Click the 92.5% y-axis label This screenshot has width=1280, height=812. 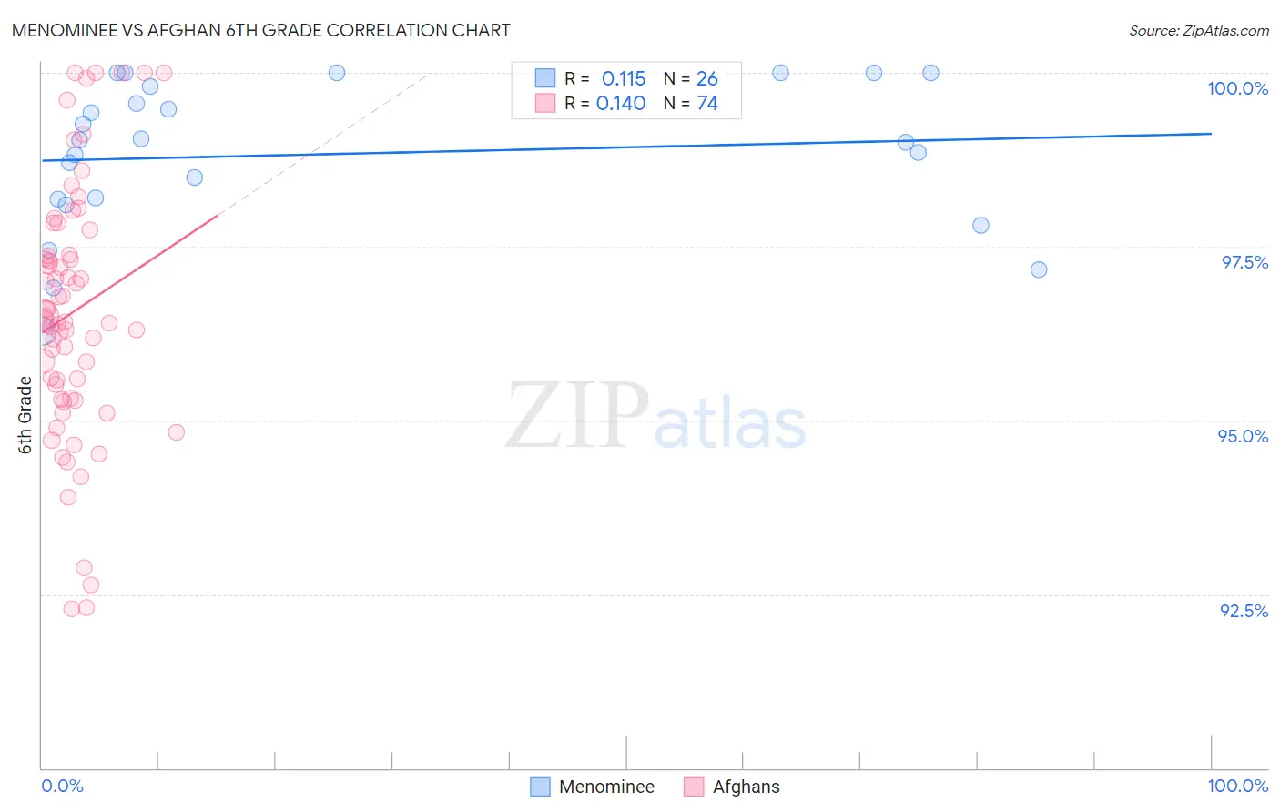pyautogui.click(x=1244, y=611)
